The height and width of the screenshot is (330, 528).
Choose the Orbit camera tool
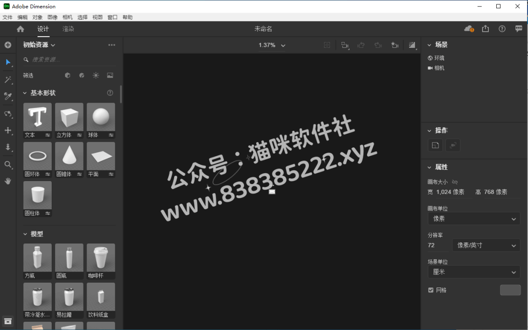pyautogui.click(x=8, y=114)
